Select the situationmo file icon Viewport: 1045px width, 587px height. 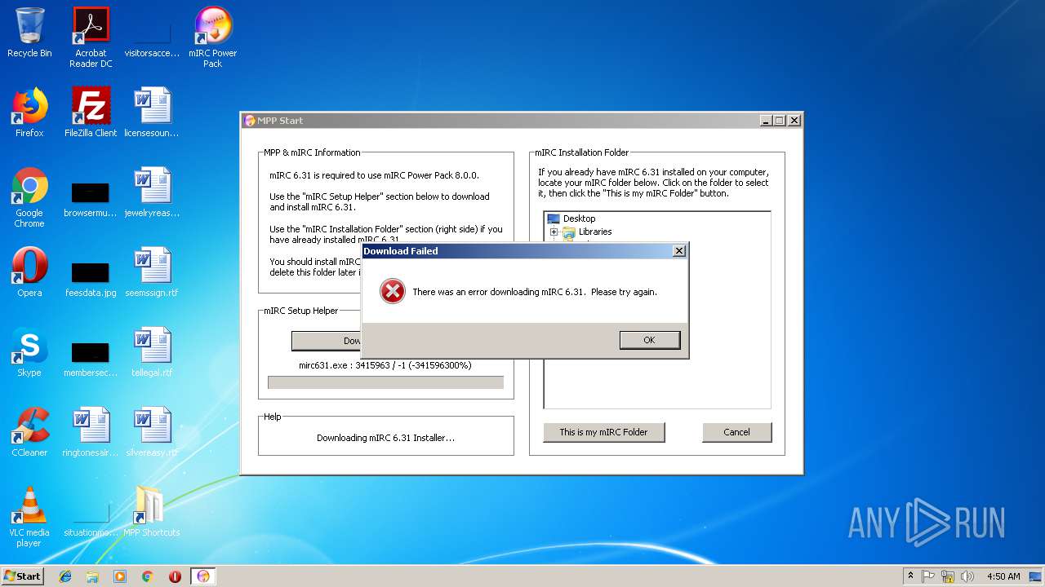(91, 518)
